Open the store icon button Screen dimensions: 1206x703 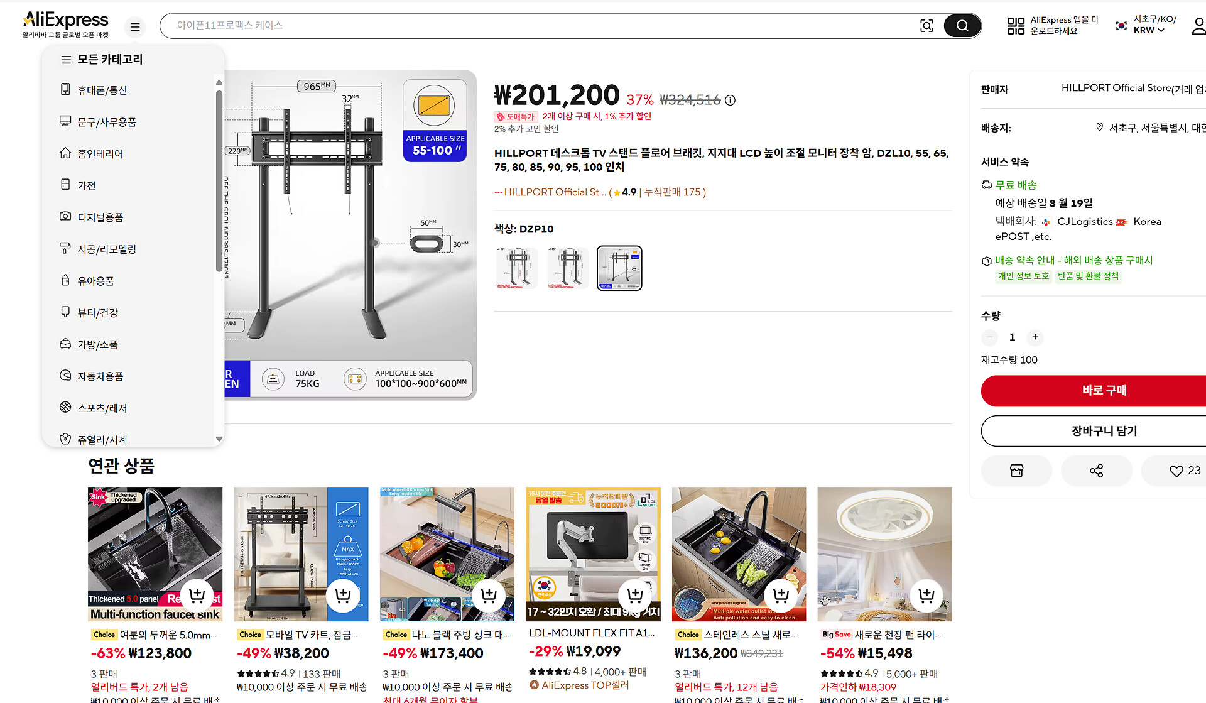point(1016,471)
